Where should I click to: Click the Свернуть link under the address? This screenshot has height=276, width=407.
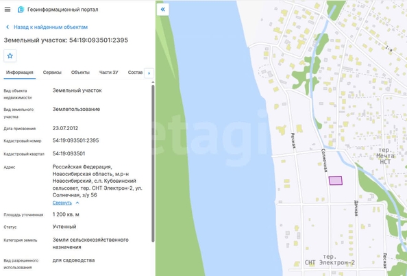click(62, 203)
